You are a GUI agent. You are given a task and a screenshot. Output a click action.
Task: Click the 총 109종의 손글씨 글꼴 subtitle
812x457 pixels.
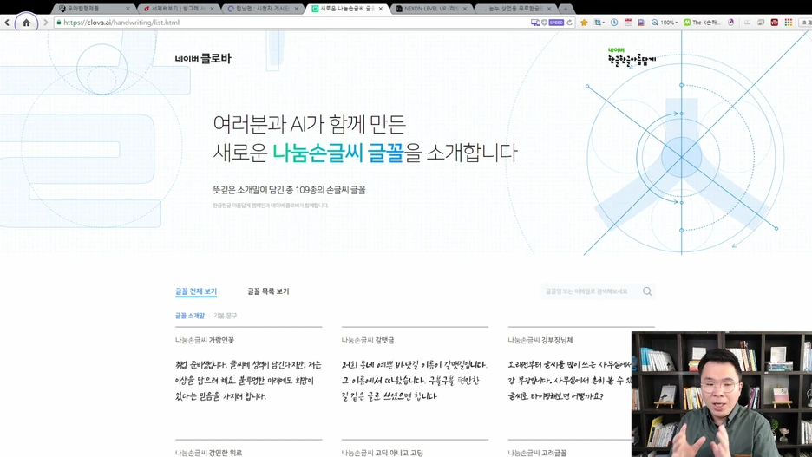click(x=325, y=190)
